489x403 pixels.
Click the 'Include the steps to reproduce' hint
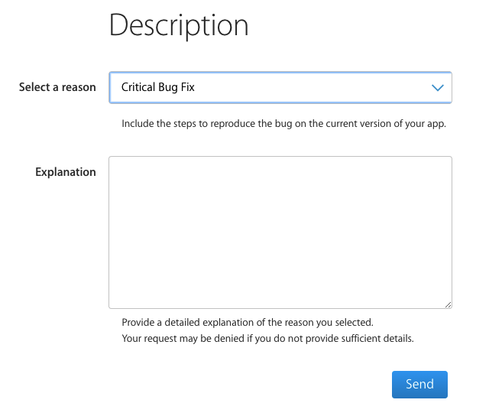283,124
